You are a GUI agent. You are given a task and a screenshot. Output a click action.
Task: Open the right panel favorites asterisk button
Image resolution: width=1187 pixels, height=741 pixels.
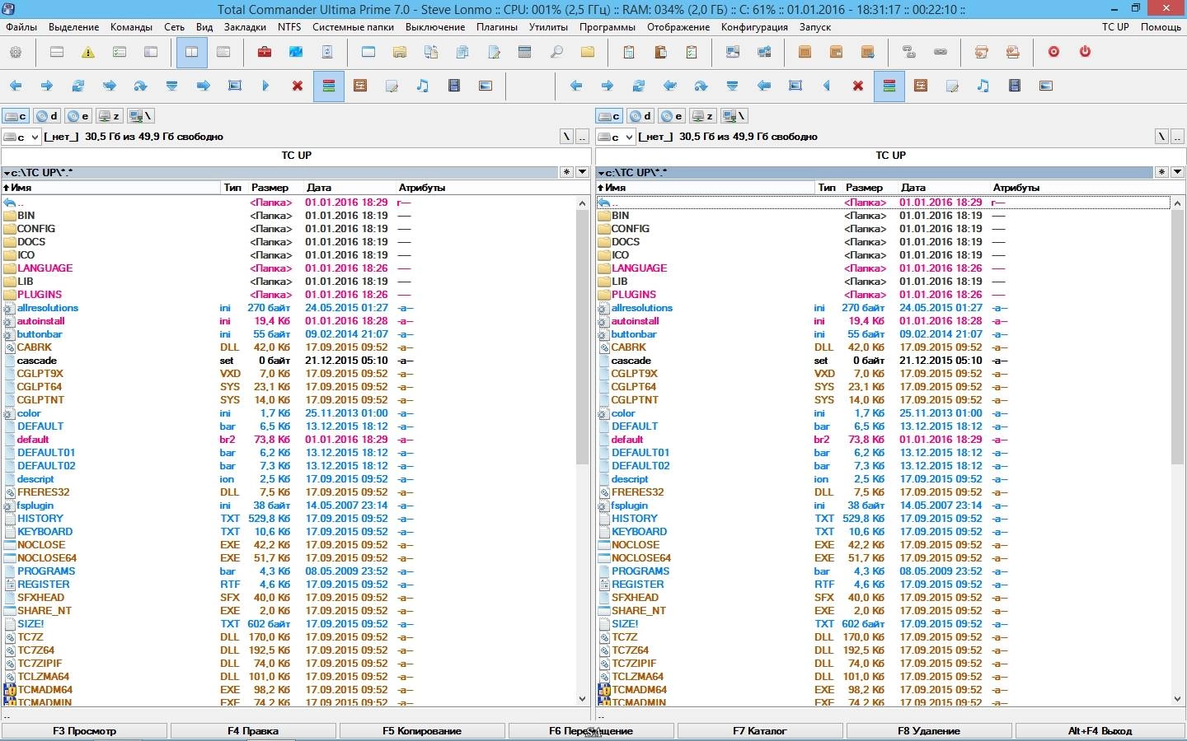1161,172
